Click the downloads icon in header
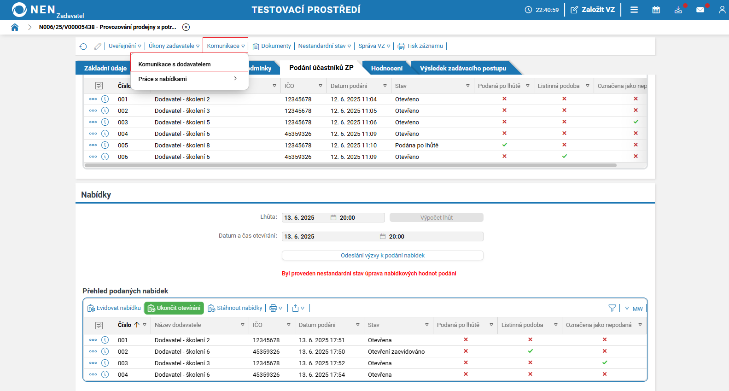Image resolution: width=729 pixels, height=391 pixels. coord(678,10)
